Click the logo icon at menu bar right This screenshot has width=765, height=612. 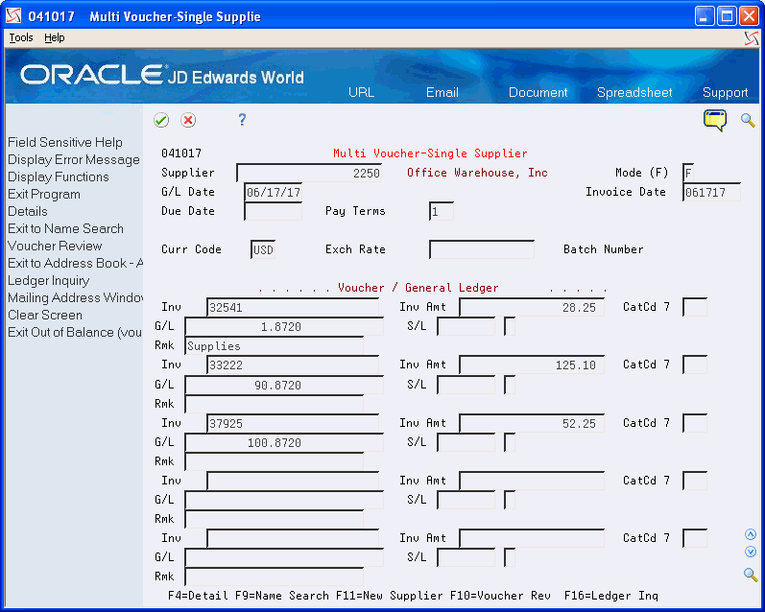click(752, 37)
